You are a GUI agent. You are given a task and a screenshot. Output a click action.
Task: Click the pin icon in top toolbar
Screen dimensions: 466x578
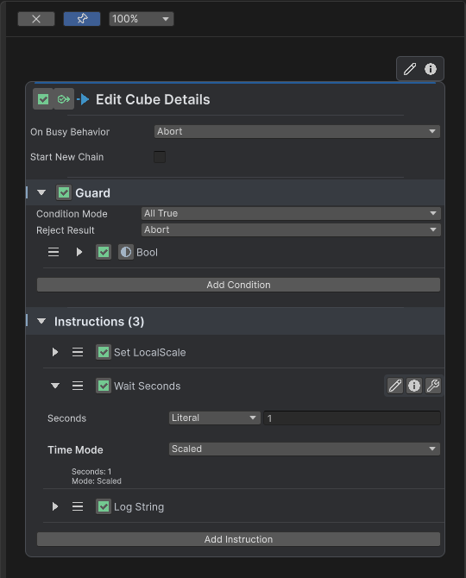point(82,19)
